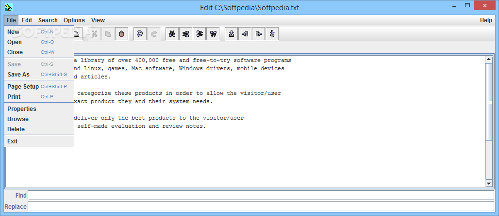Click the left-pointing binoculars icon
The height and width of the screenshot is (216, 499).
185,34
